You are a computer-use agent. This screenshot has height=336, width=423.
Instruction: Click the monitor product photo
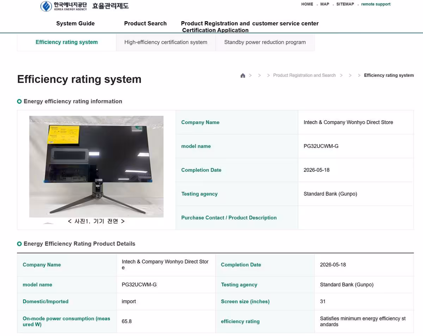96,167
